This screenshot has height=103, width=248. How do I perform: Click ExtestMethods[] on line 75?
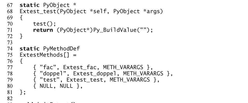(44, 55)
